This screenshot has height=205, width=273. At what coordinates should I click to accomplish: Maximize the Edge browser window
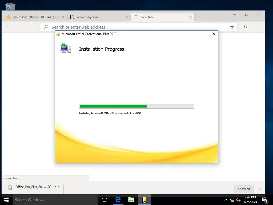pyautogui.click(x=247, y=14)
